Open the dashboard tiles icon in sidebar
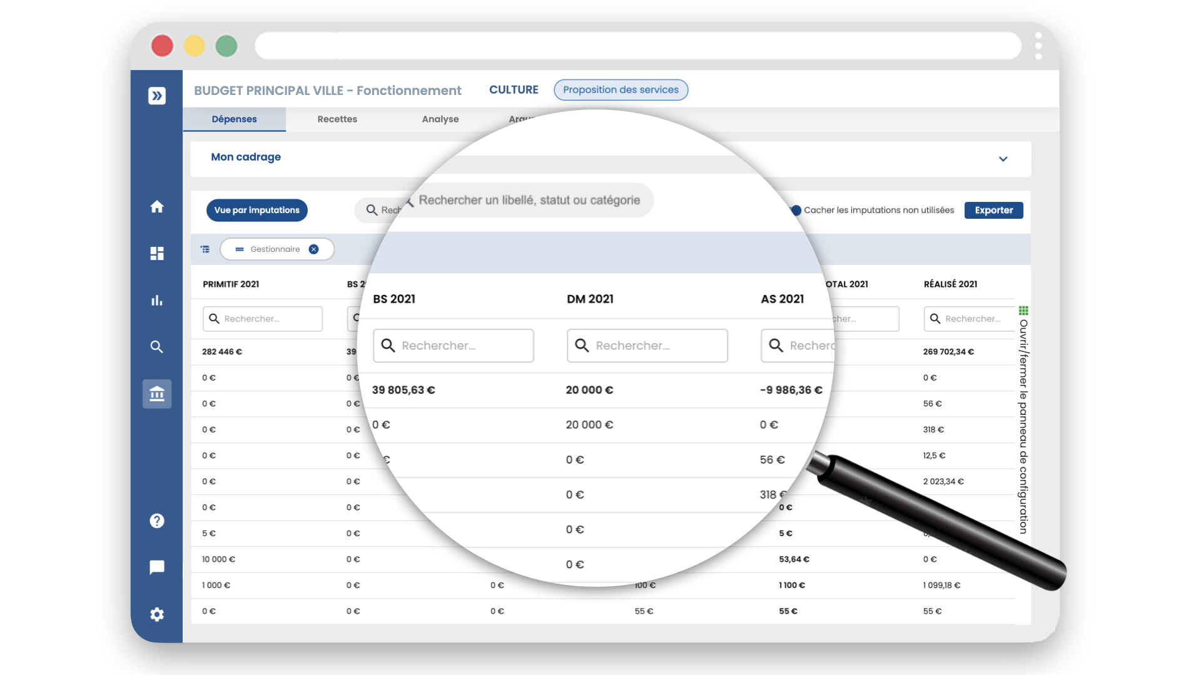 coord(157,253)
